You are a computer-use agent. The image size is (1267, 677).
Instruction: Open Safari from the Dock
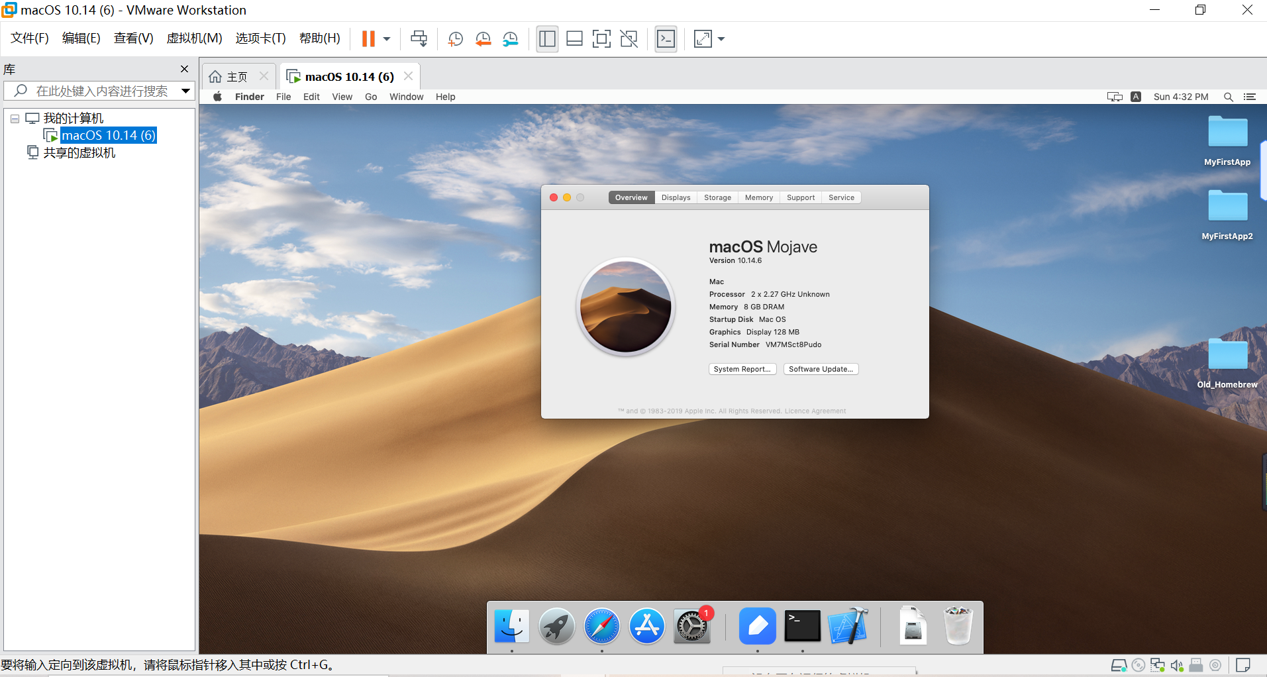click(602, 626)
